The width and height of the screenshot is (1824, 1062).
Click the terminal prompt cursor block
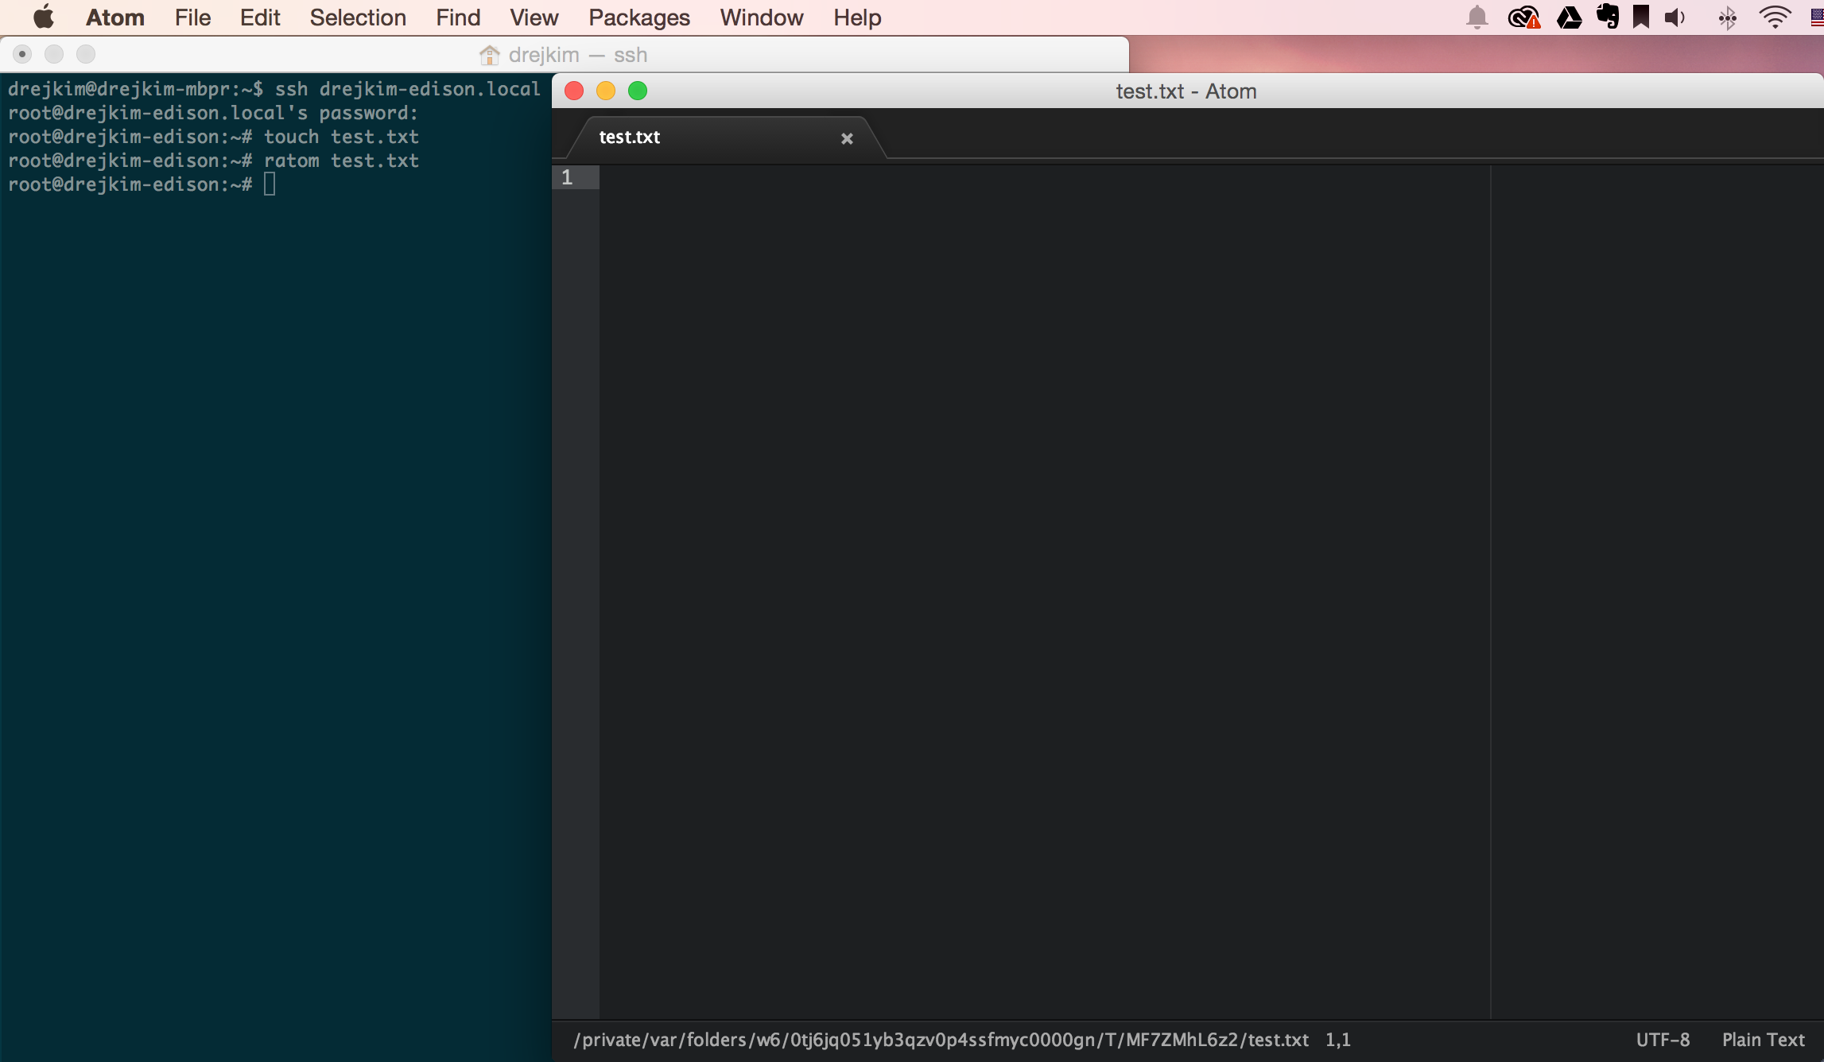coord(270,184)
